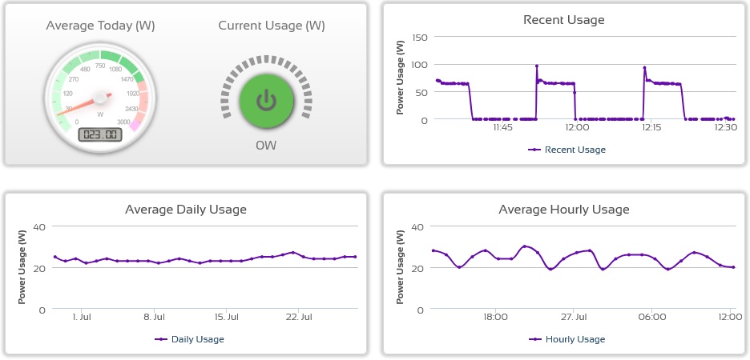
Task: Click the Recent Usage chart title
Action: (x=564, y=19)
